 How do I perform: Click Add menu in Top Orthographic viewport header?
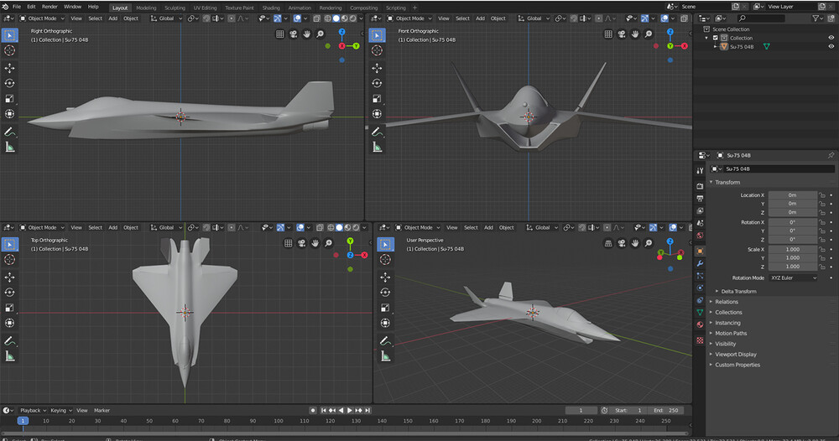tap(112, 227)
